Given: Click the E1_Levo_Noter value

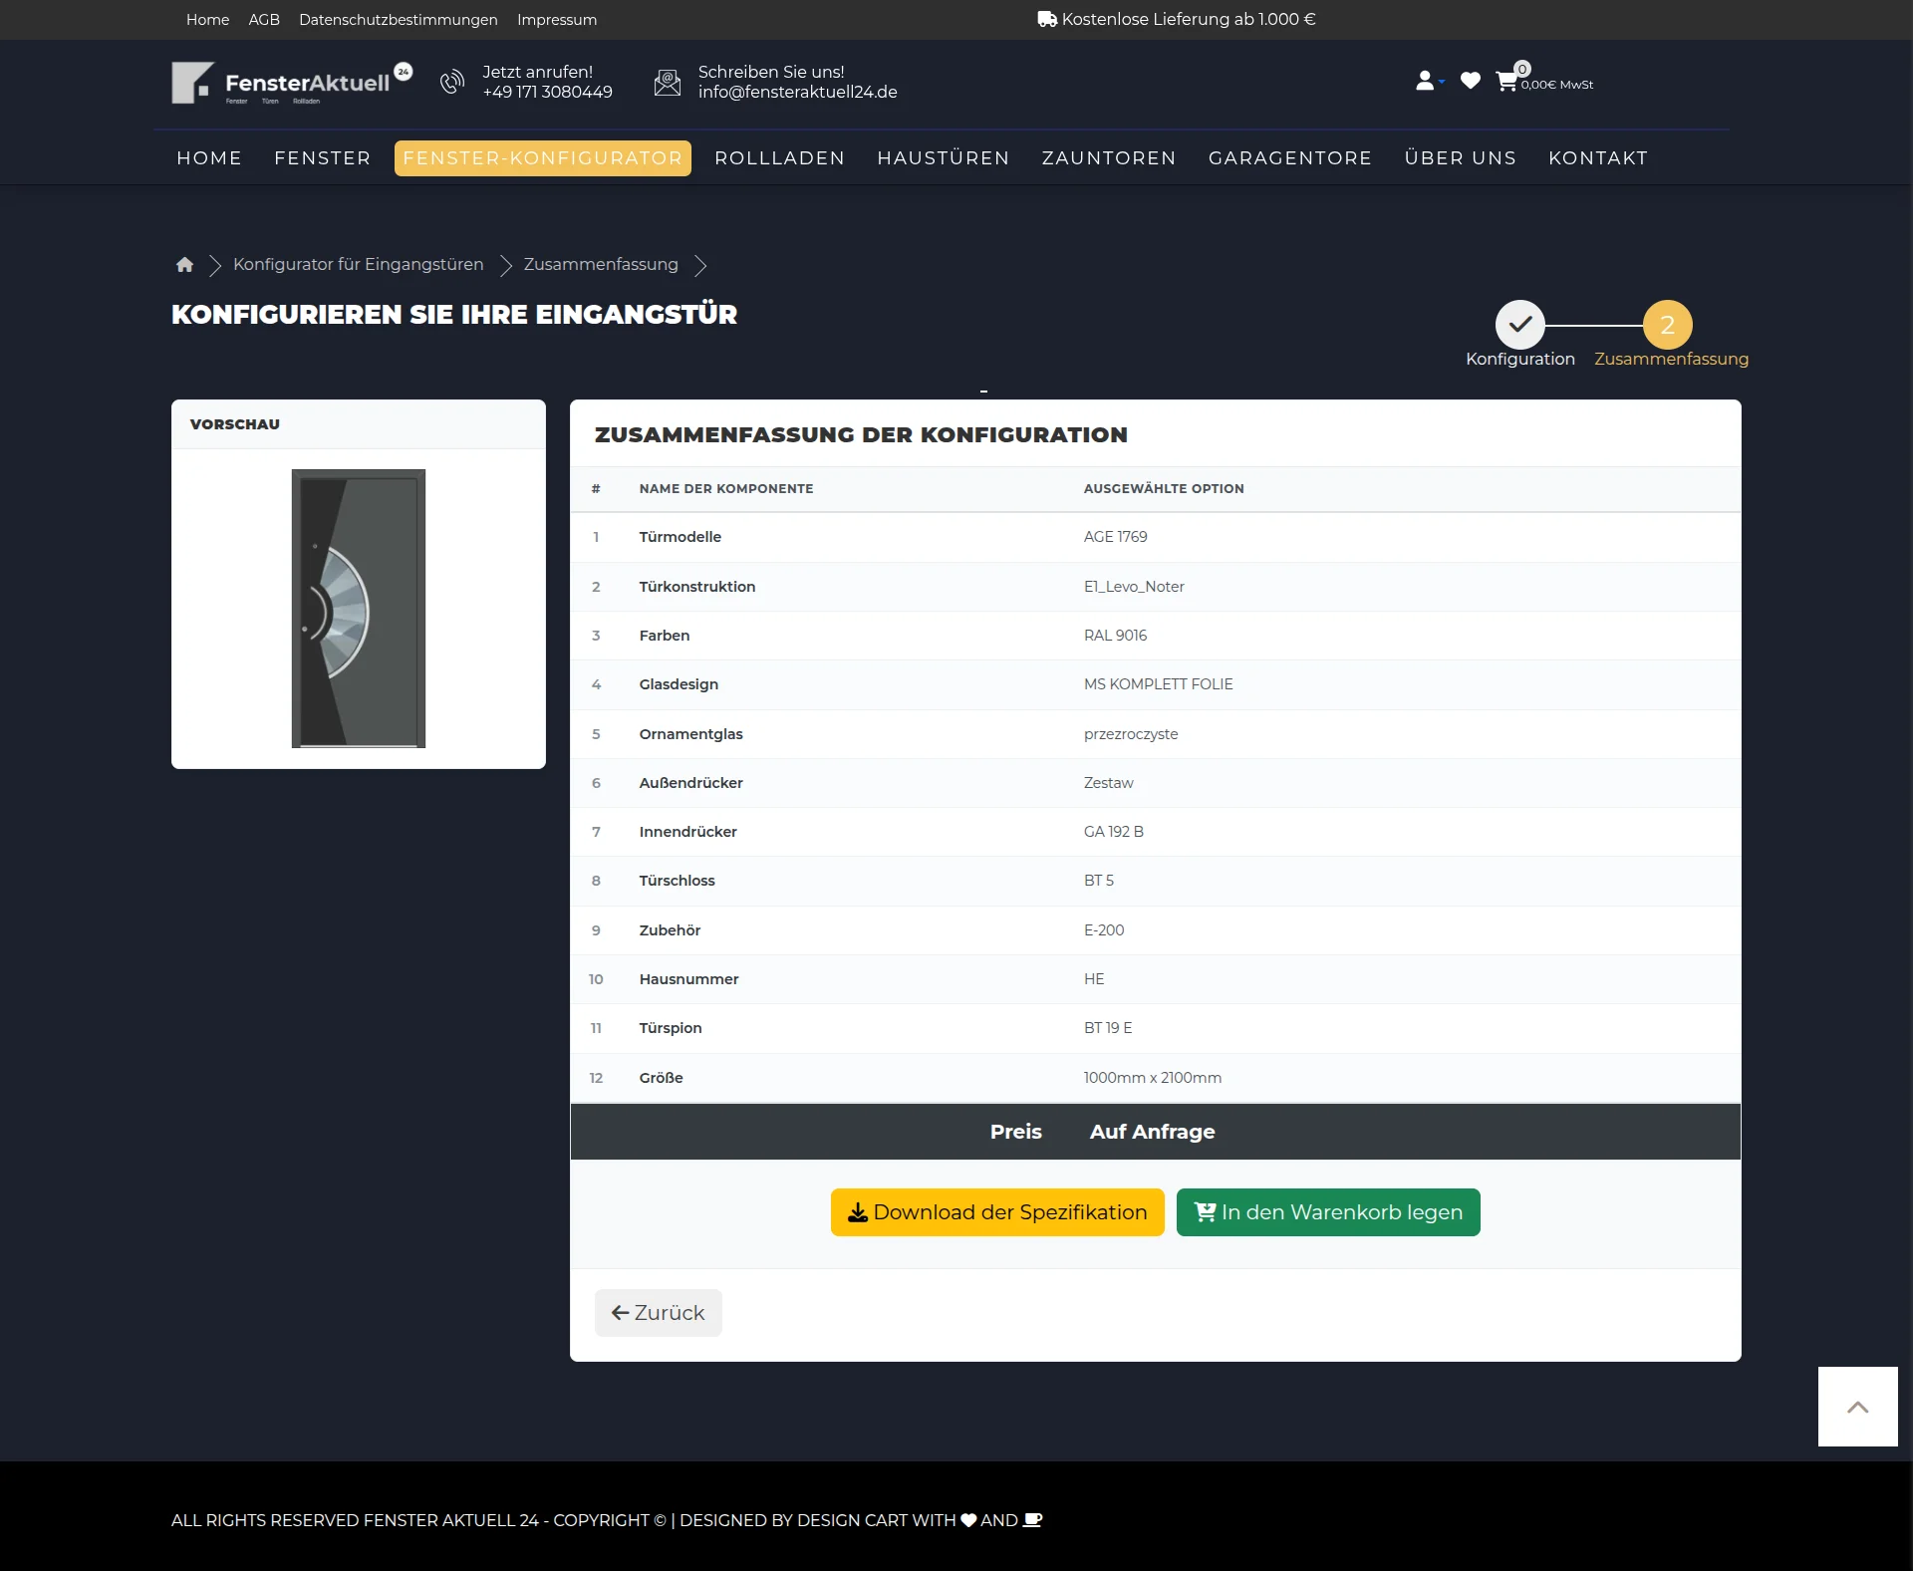Looking at the screenshot, I should [x=1134, y=587].
